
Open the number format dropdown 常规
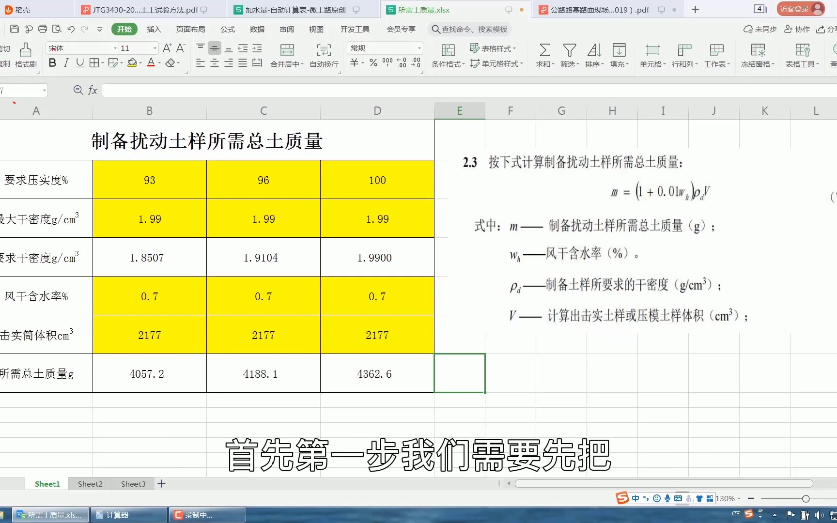point(419,48)
